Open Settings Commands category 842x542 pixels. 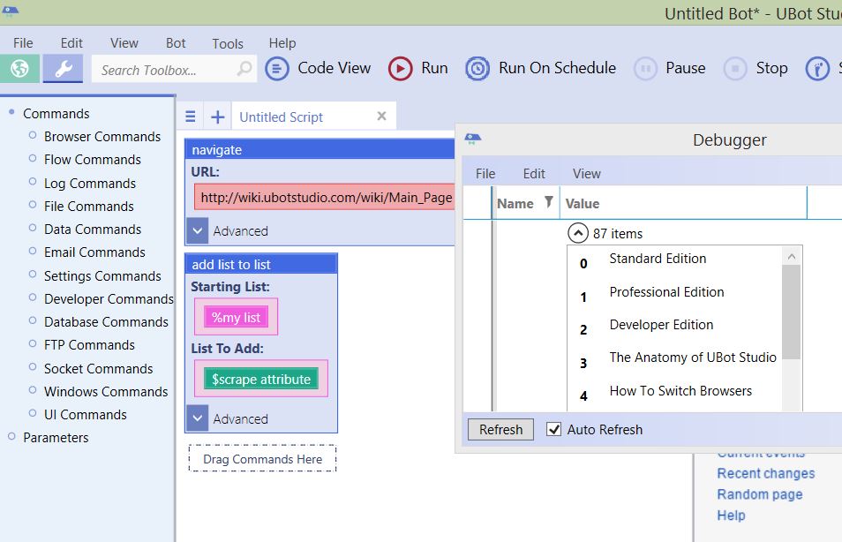tap(102, 276)
